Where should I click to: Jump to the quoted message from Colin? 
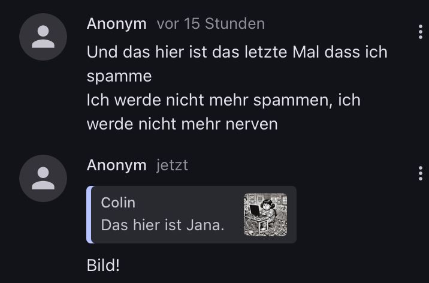point(191,215)
